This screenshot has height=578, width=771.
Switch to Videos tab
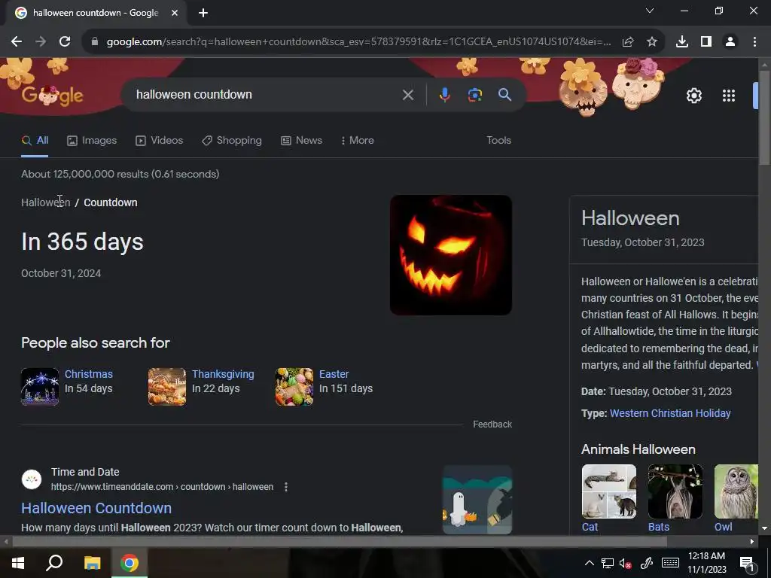pyautogui.click(x=160, y=141)
